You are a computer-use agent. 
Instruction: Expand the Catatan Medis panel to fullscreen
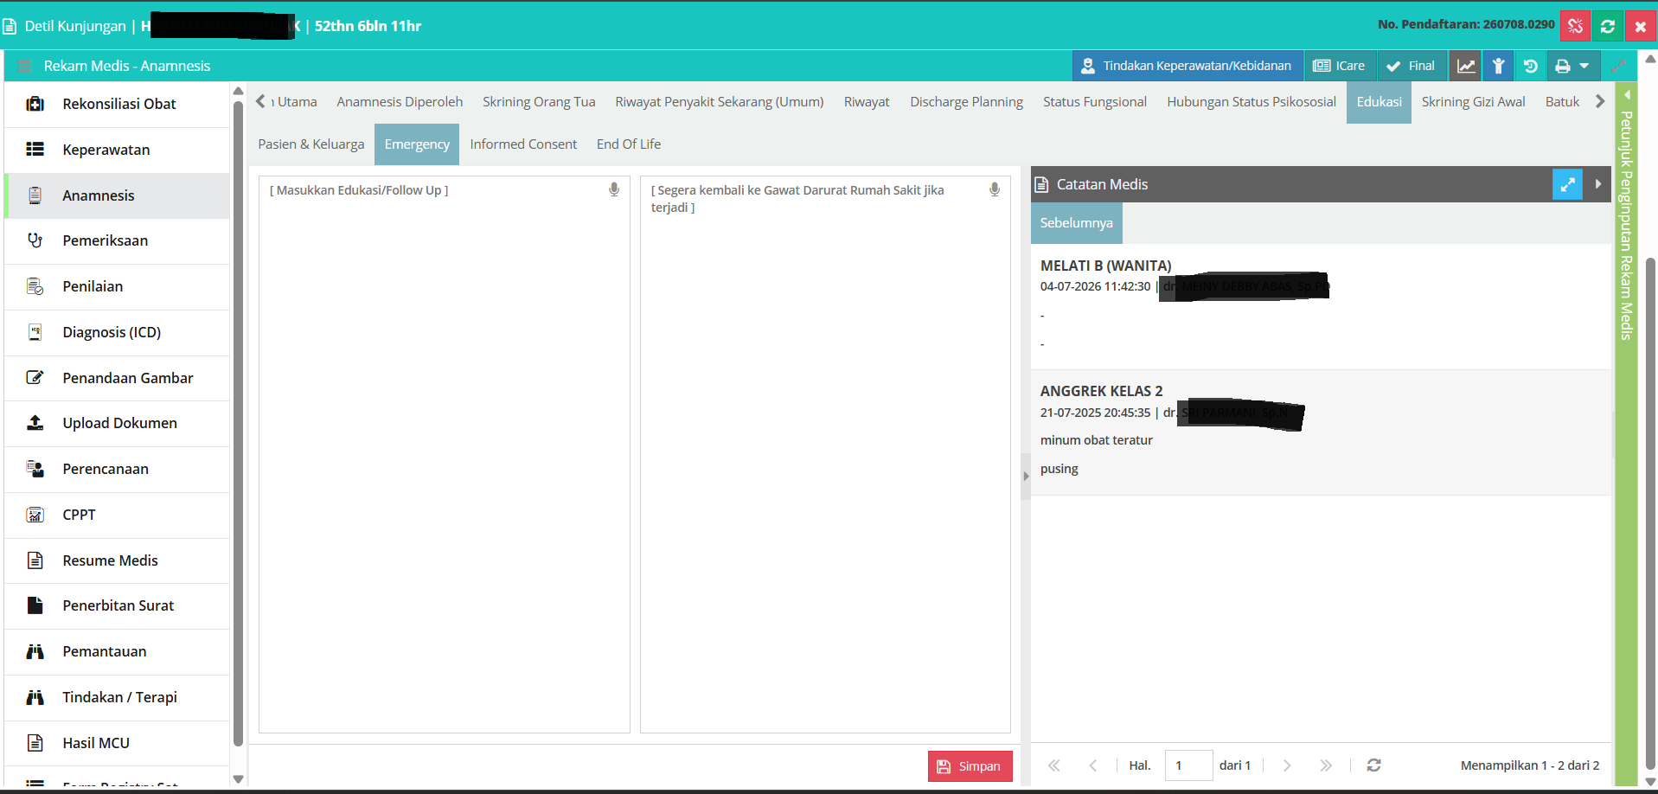[1567, 184]
